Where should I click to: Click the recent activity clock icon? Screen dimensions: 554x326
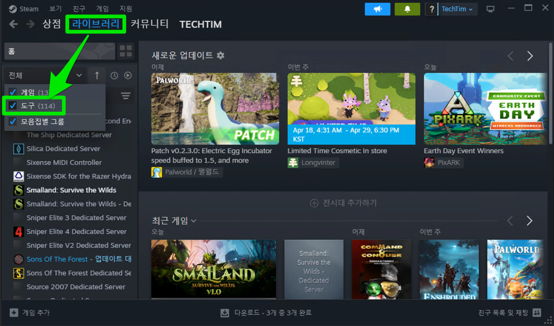(x=114, y=75)
